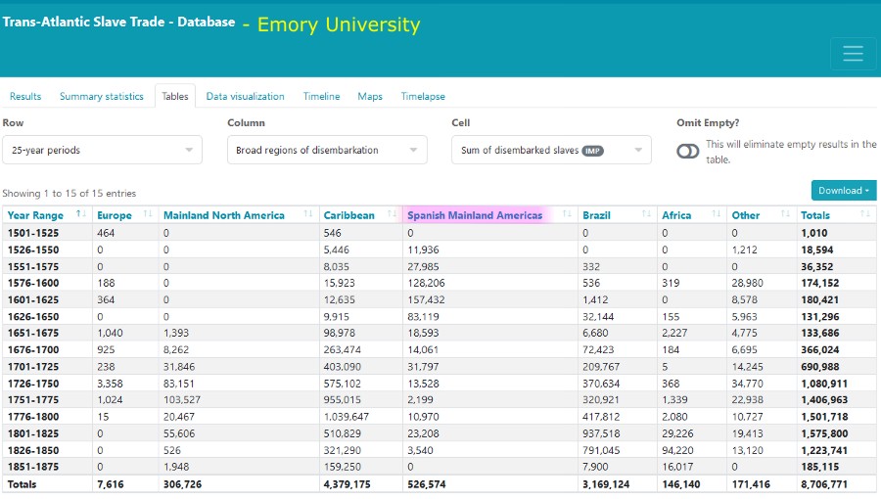Screen dimensions: 881x499
Task: Click sort arrows in Year Range column
Action: pos(80,215)
